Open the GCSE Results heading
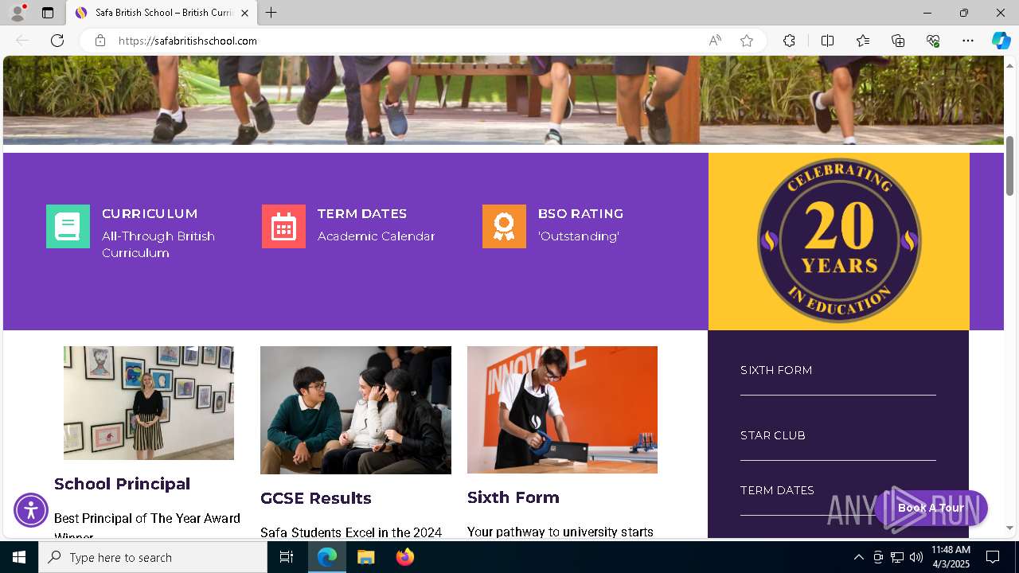 pos(316,498)
